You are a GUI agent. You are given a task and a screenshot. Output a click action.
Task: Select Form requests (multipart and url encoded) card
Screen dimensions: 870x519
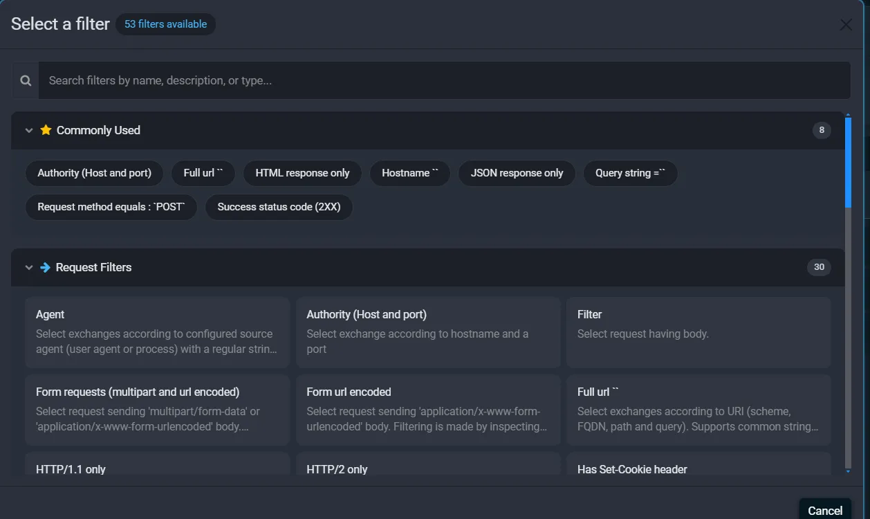click(157, 410)
